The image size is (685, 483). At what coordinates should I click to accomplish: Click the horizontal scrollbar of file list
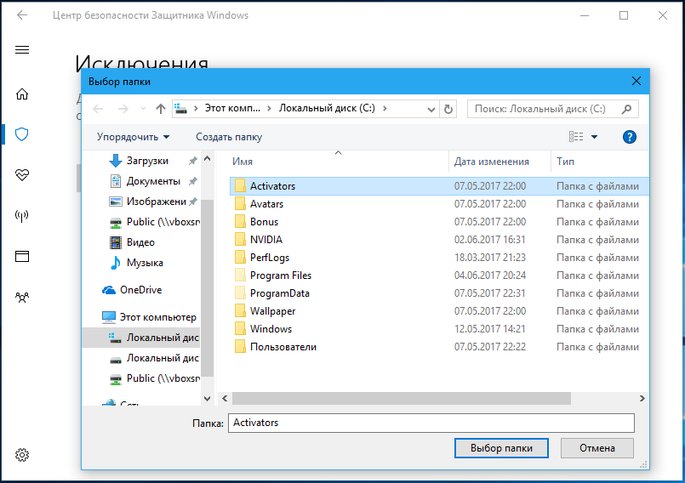coord(401,398)
